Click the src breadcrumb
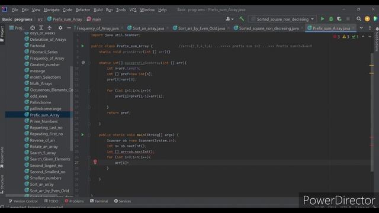The height and width of the screenshot is (213, 379). tap(40, 20)
